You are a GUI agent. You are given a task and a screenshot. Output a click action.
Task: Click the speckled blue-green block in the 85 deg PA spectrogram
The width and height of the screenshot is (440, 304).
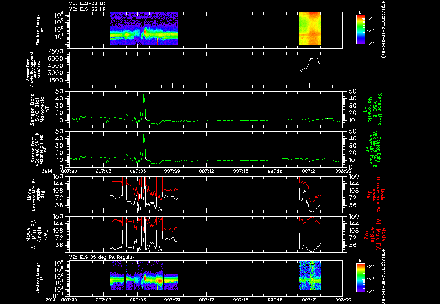pyautogui.click(x=310, y=275)
